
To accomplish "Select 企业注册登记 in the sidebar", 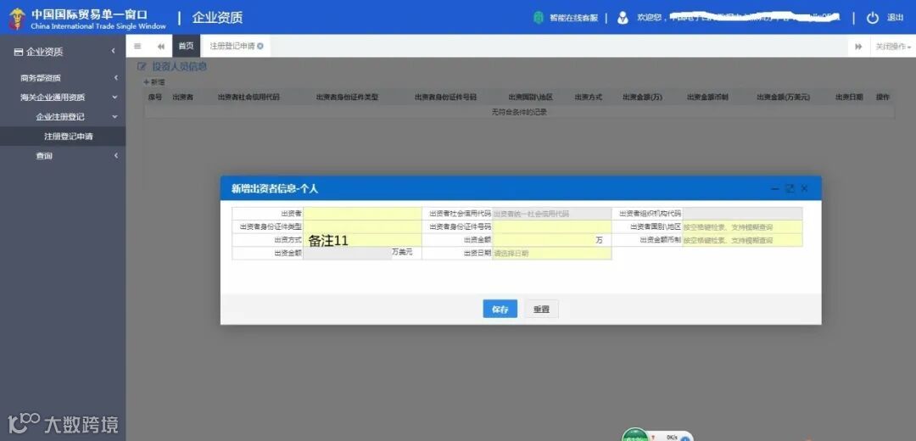I will coord(60,117).
